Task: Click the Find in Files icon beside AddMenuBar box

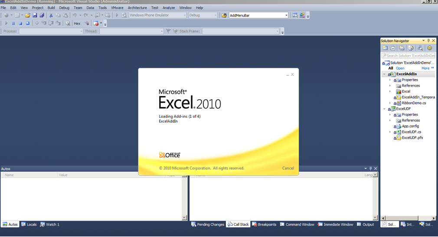Action: click(224, 15)
